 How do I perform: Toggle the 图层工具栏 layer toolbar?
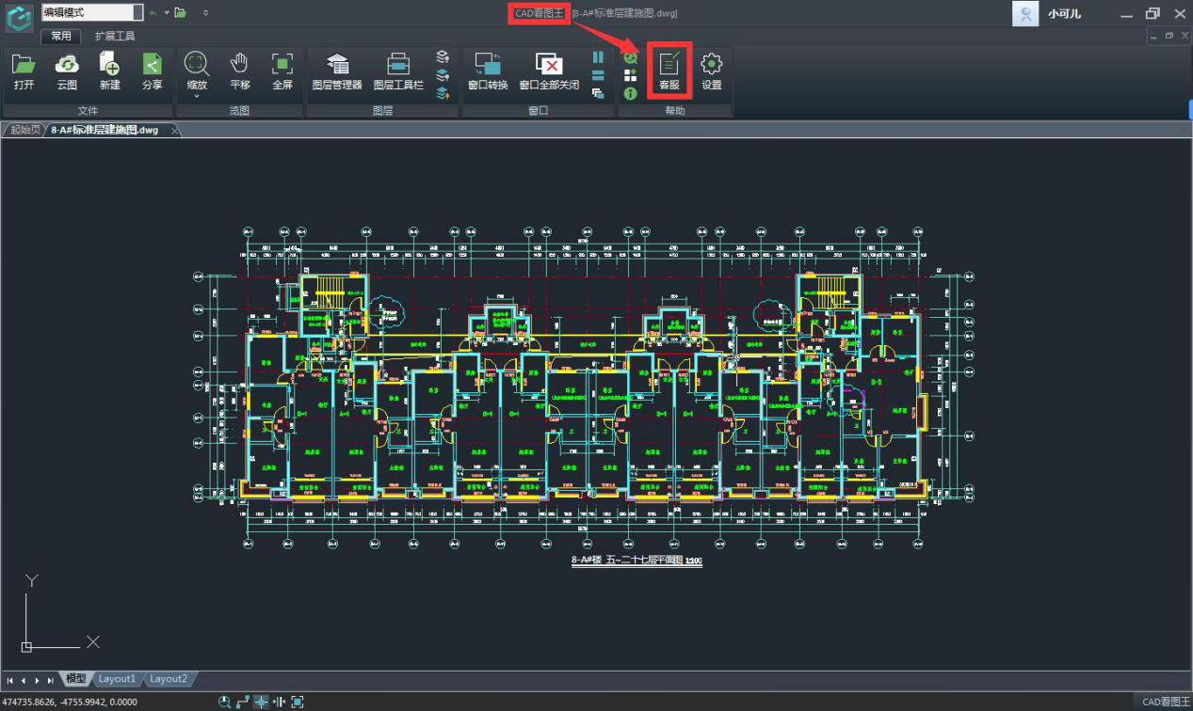click(398, 71)
